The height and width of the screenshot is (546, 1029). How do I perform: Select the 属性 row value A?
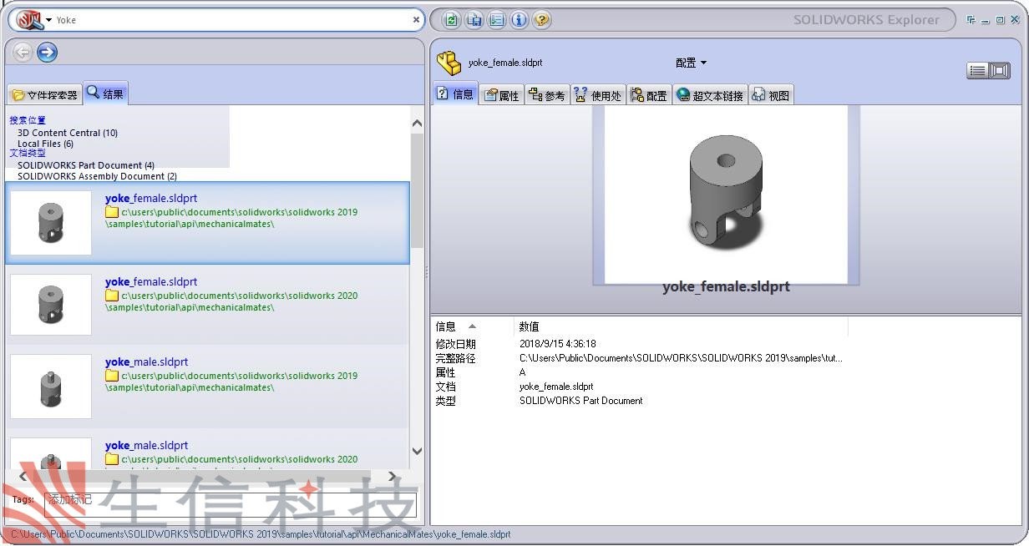click(x=523, y=372)
